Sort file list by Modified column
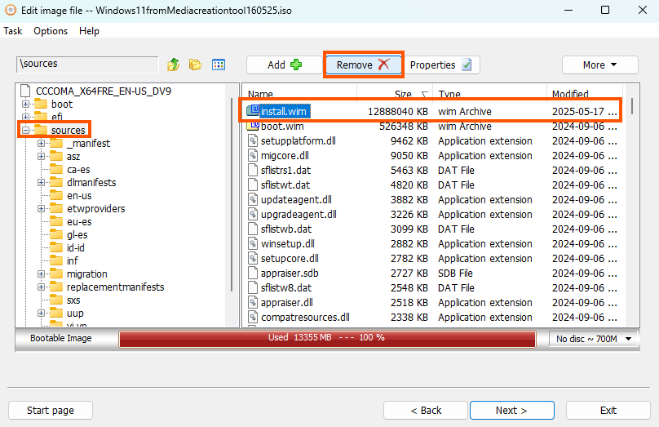This screenshot has height=427, width=659. coord(570,94)
